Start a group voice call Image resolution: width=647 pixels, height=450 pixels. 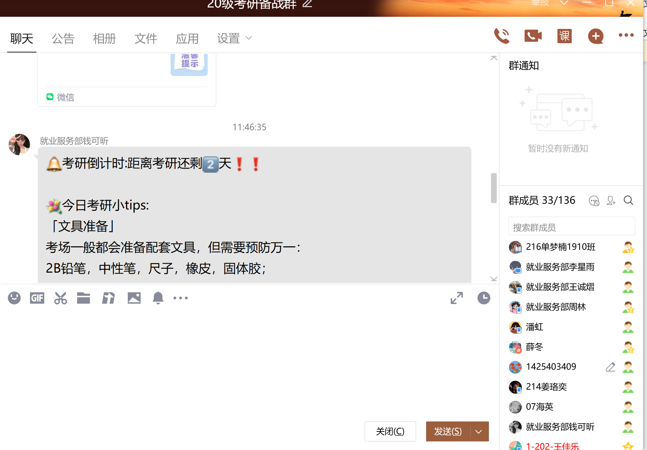501,36
